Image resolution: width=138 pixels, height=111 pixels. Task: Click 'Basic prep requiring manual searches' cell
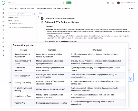coord(52,103)
